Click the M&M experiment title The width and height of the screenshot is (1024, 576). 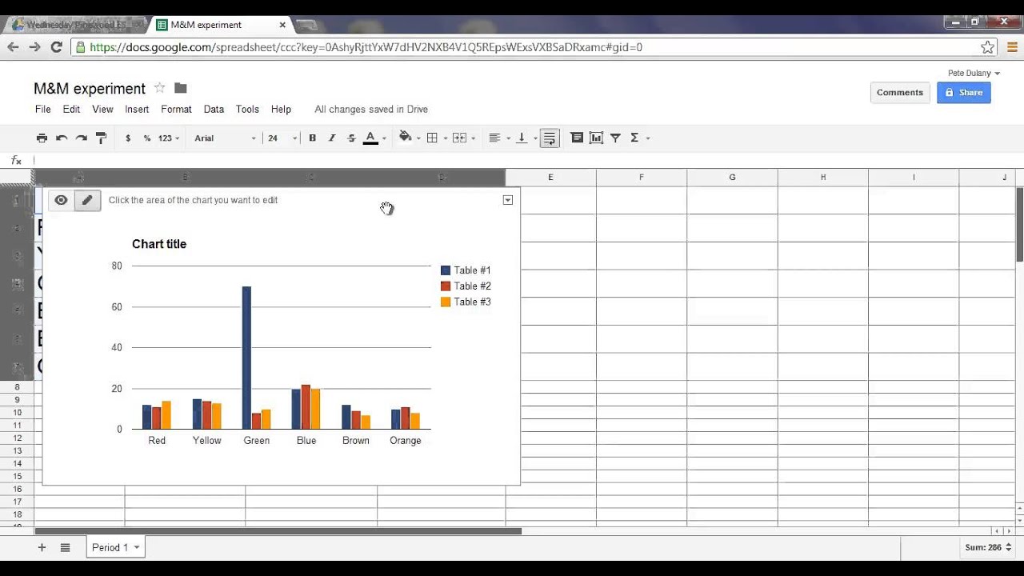click(x=90, y=89)
